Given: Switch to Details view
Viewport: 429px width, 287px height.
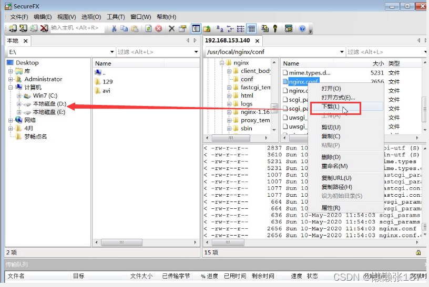Looking at the screenshot, I should (x=251, y=28).
